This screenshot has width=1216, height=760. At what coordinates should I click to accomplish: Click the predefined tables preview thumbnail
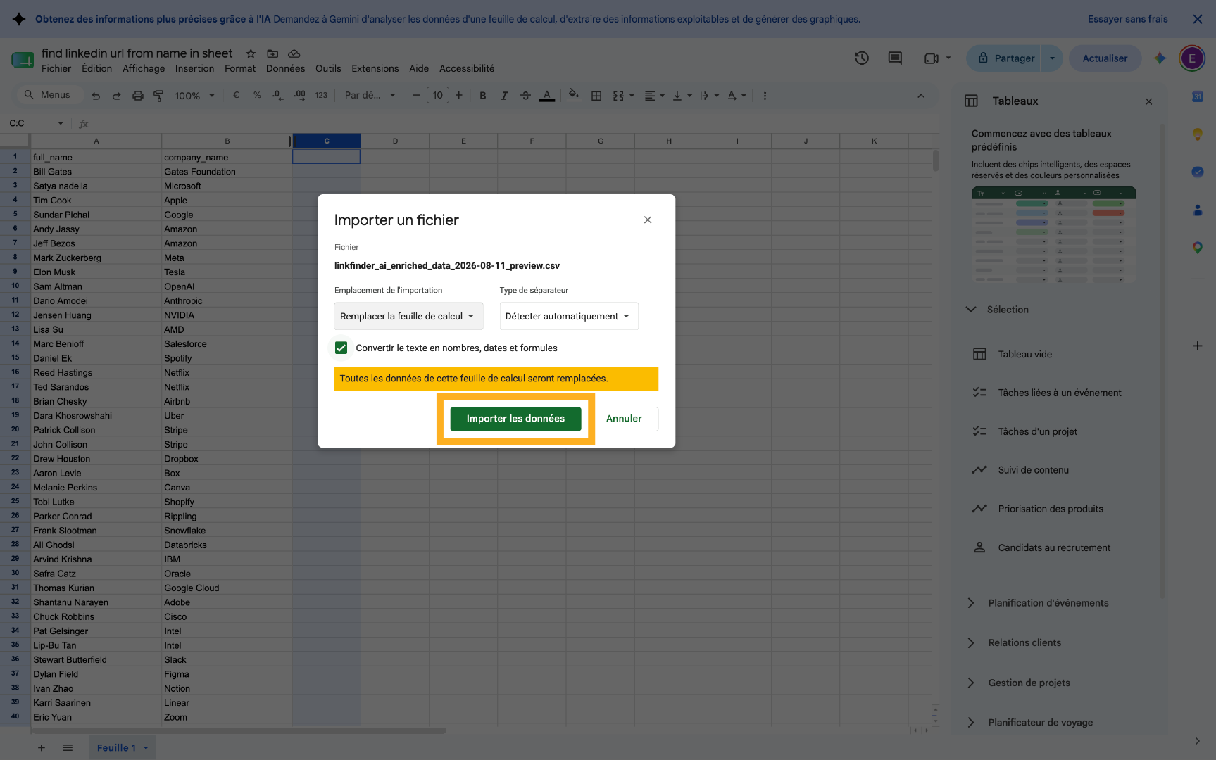tap(1053, 234)
